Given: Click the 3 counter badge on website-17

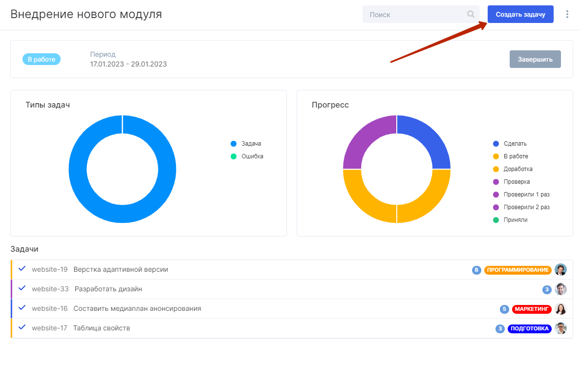Looking at the screenshot, I should coord(500,328).
